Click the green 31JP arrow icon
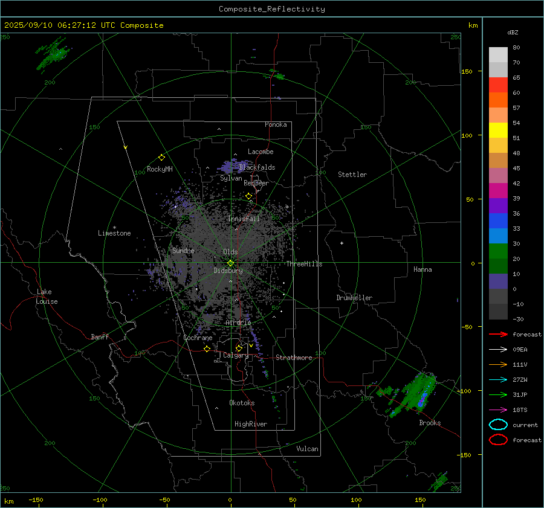Viewport: 544px width, 508px height. [498, 394]
